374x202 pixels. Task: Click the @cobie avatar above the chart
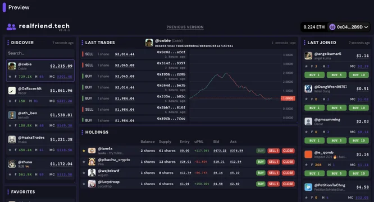click(149, 43)
